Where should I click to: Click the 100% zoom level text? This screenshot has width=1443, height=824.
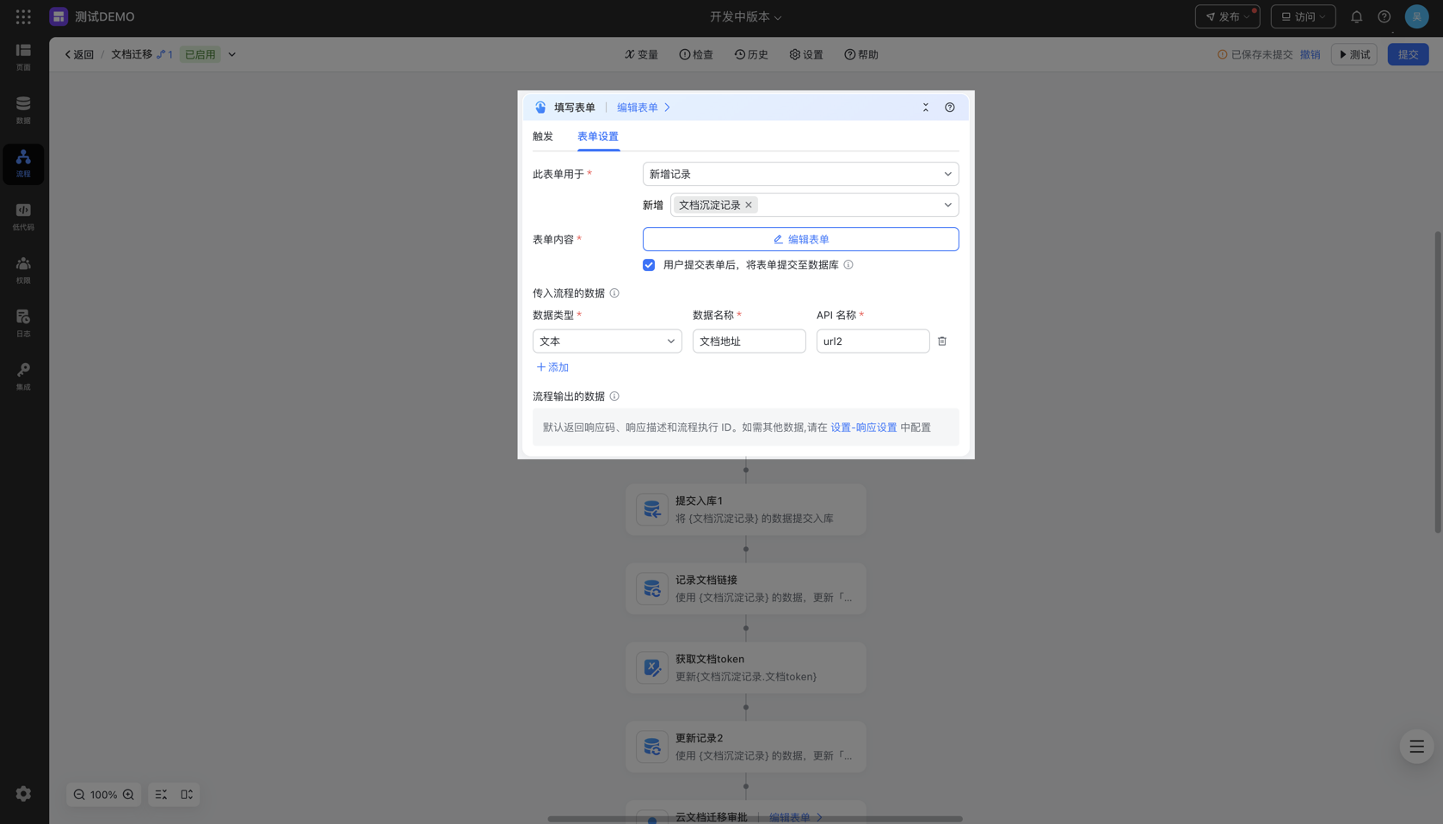coord(103,795)
